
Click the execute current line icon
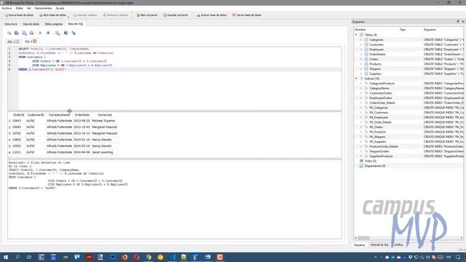48,33
